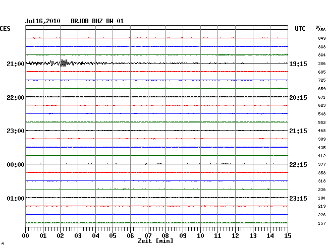Select the DC value 864
The width and height of the screenshot is (328, 249).
click(322, 55)
